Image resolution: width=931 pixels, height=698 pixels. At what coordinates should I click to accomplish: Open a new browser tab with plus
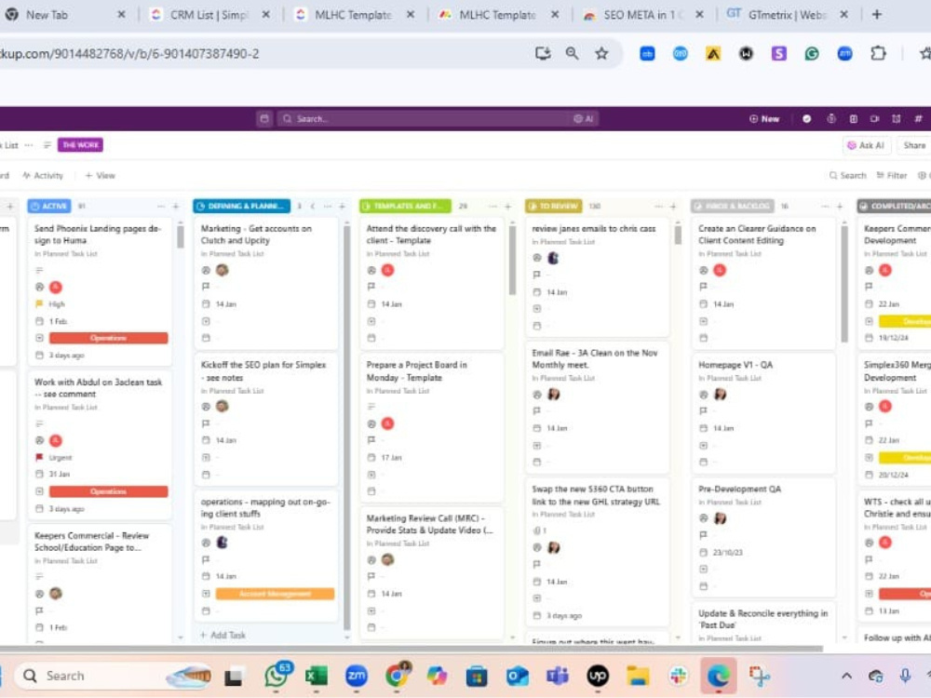pos(876,14)
